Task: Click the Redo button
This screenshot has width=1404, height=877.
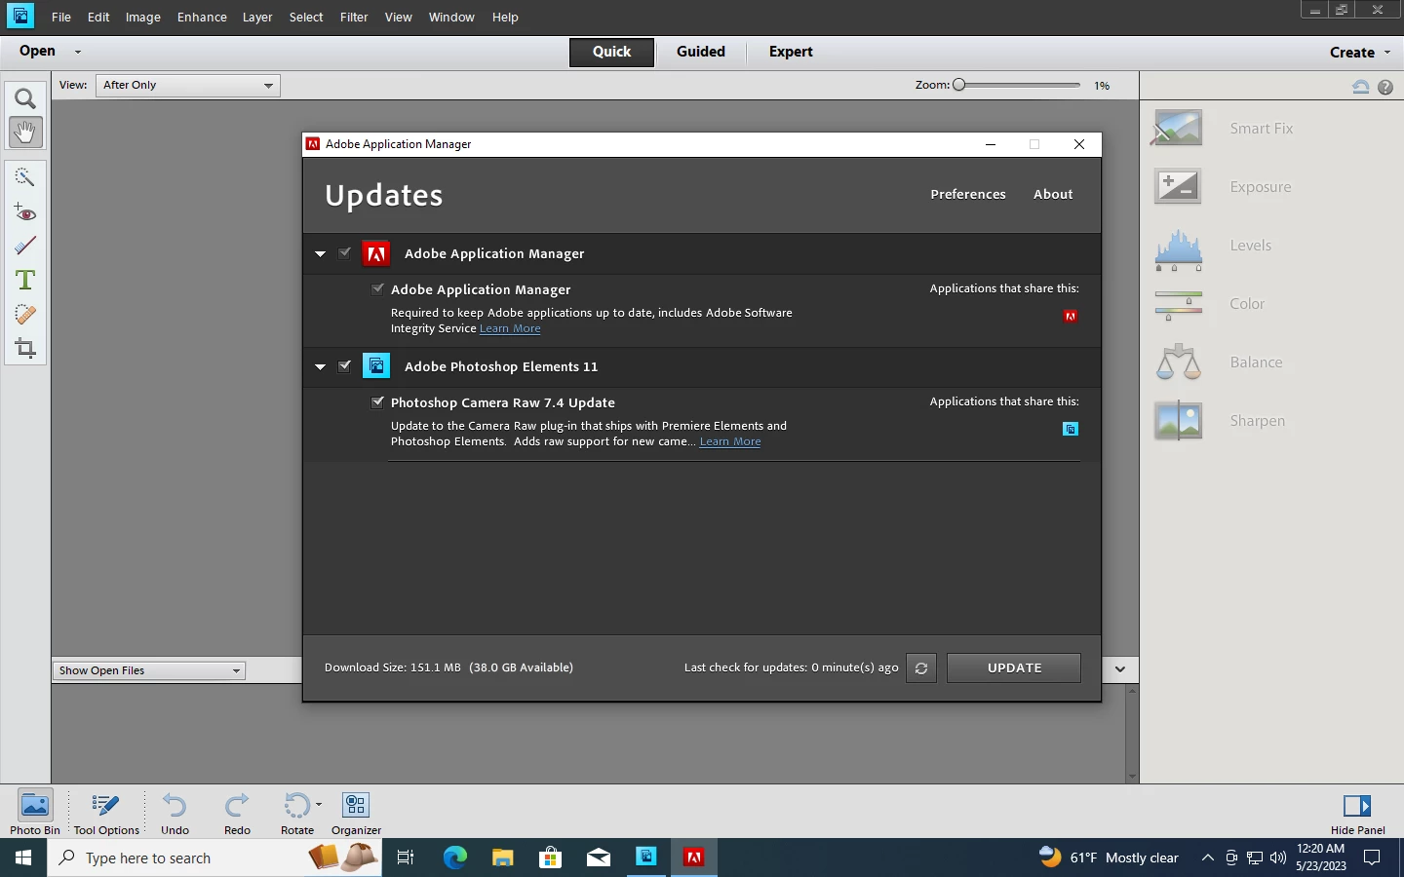Action: pos(237,812)
